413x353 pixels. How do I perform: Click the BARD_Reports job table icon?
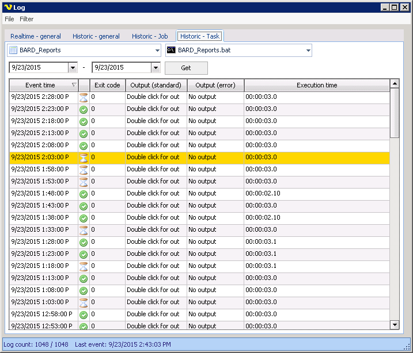pos(13,51)
